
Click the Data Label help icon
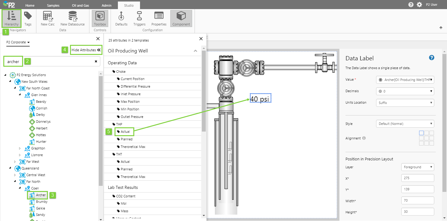[432, 58]
